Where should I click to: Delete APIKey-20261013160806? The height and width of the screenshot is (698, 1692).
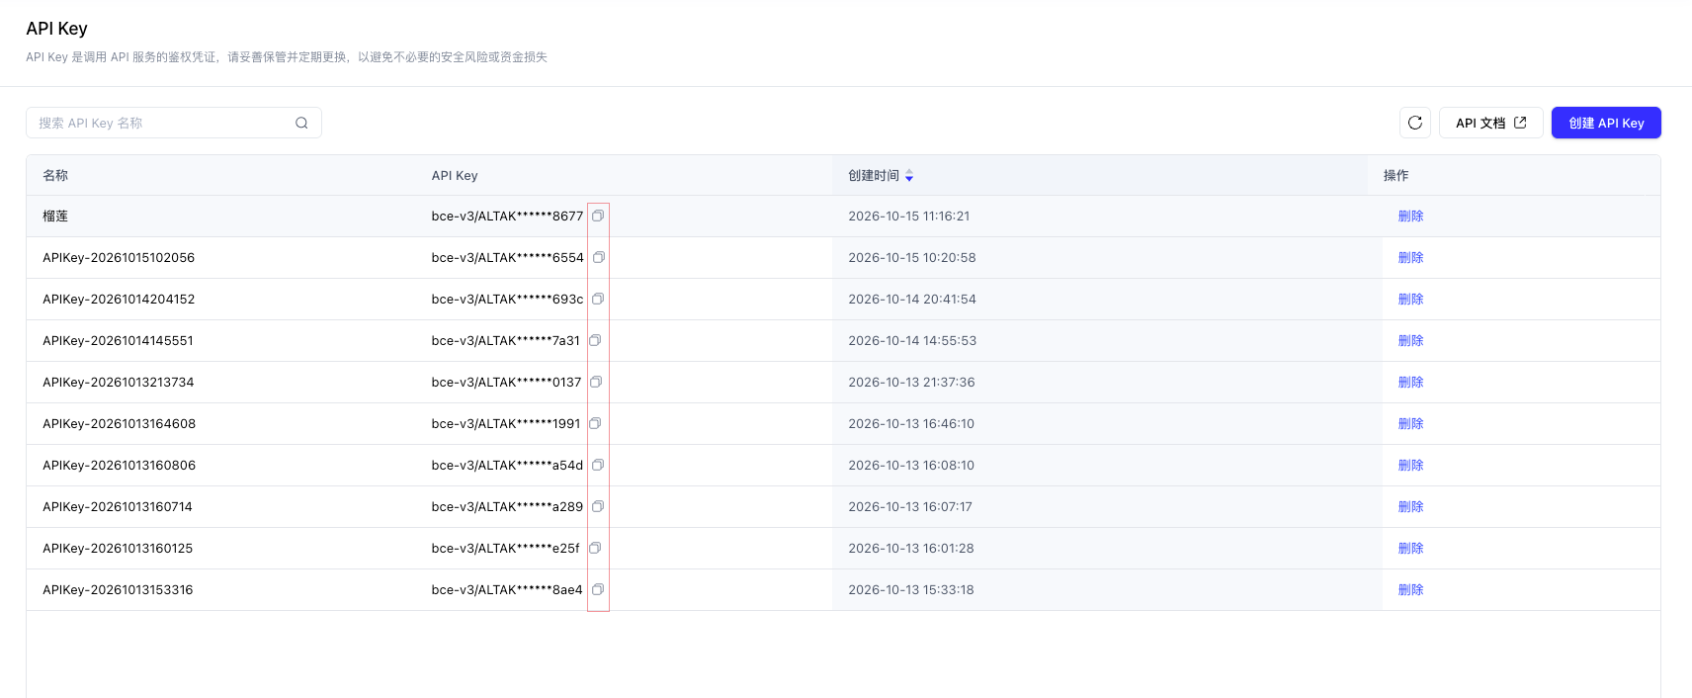coord(1410,466)
